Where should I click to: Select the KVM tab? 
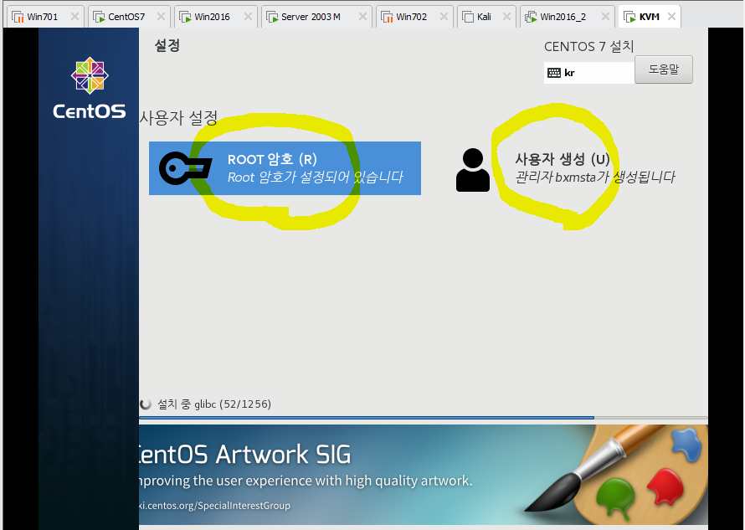click(x=650, y=17)
